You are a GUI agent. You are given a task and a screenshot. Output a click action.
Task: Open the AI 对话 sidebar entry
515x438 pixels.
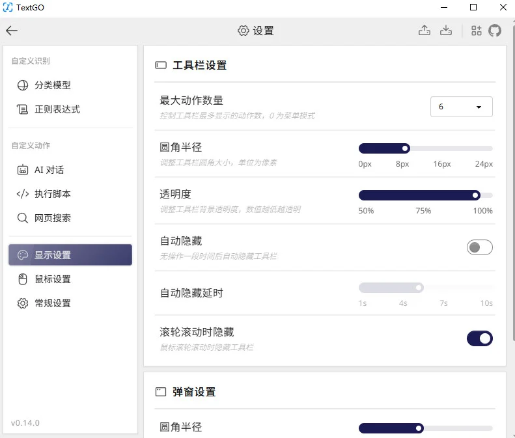[70, 170]
